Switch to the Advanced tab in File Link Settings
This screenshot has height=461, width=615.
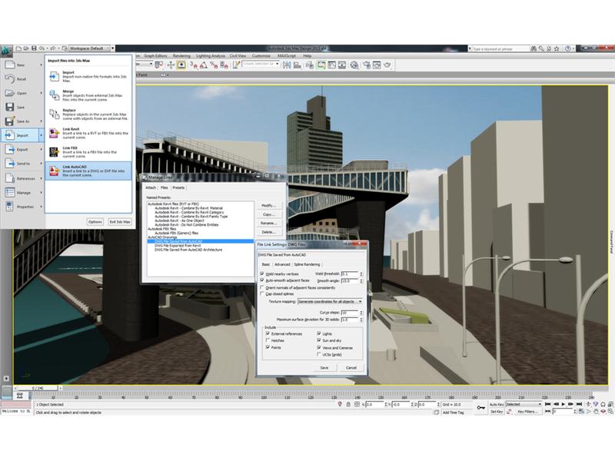[282, 264]
